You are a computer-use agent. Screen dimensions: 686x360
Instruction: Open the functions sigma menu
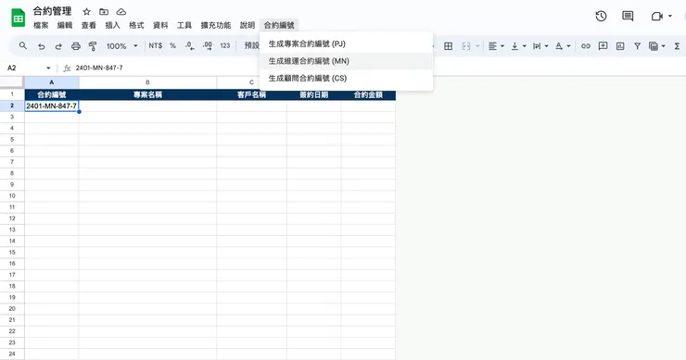677,46
